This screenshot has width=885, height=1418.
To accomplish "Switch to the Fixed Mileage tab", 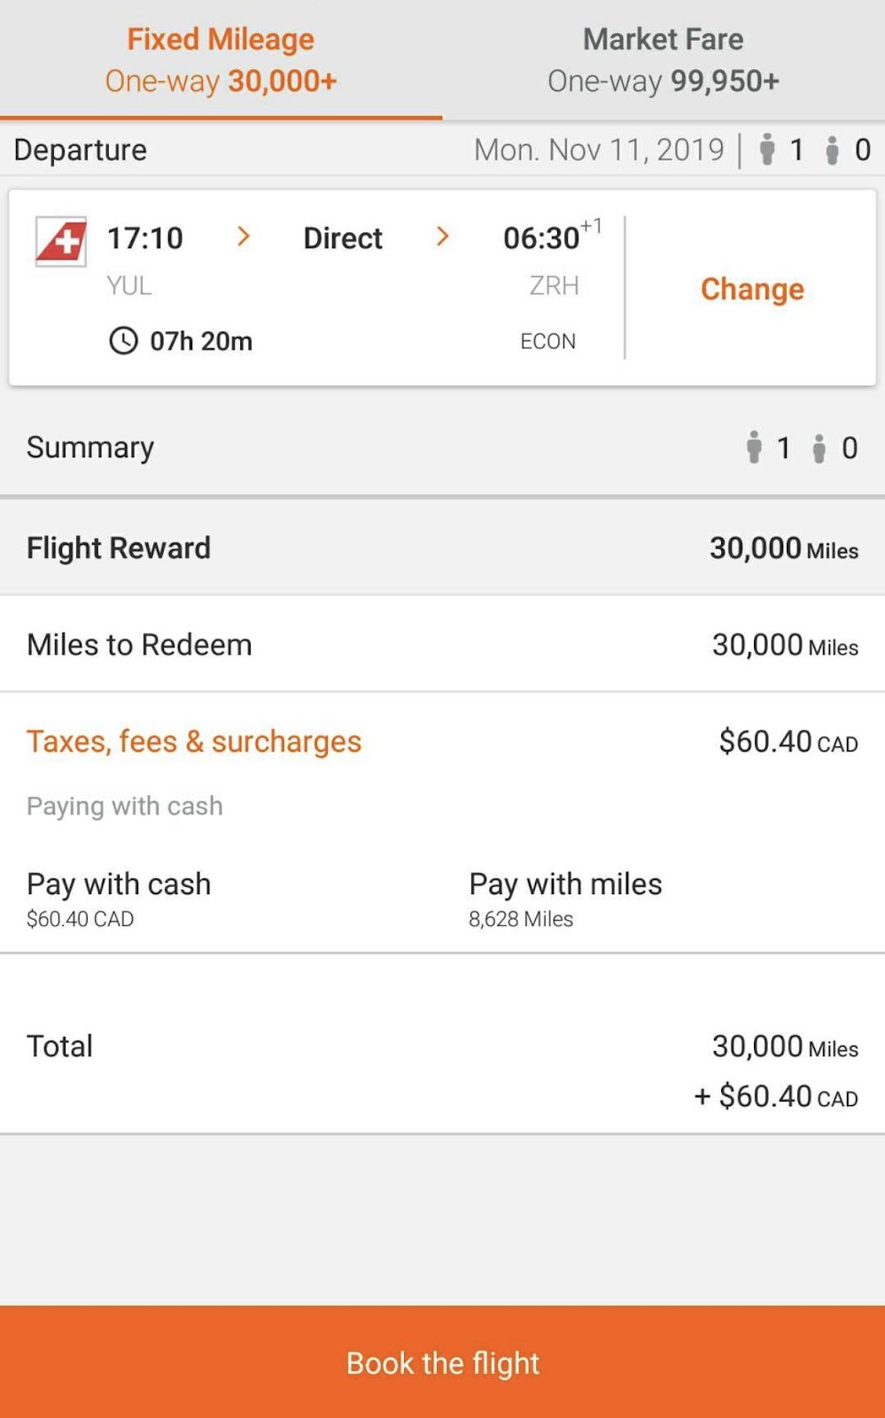I will (221, 60).
